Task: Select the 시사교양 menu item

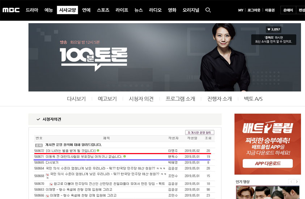Action: (x=67, y=10)
